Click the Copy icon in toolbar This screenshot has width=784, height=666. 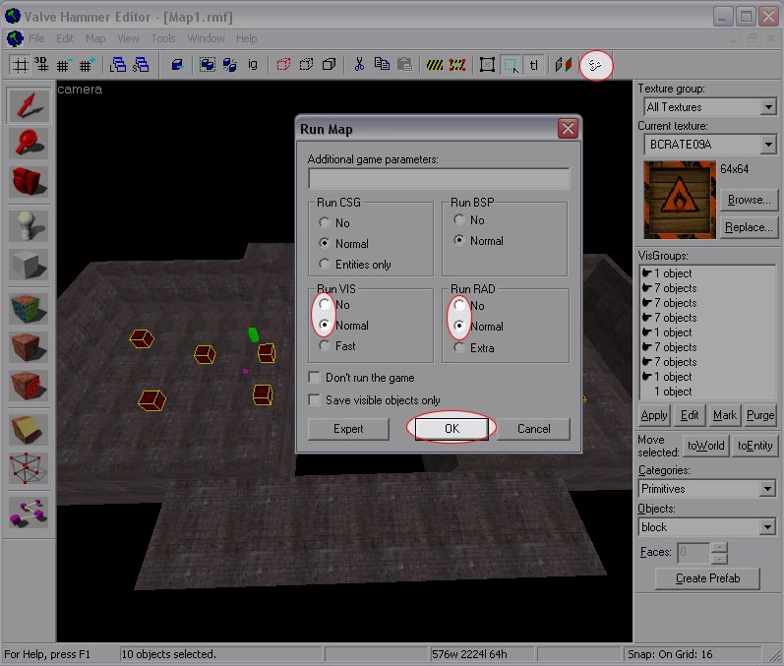pyautogui.click(x=382, y=65)
